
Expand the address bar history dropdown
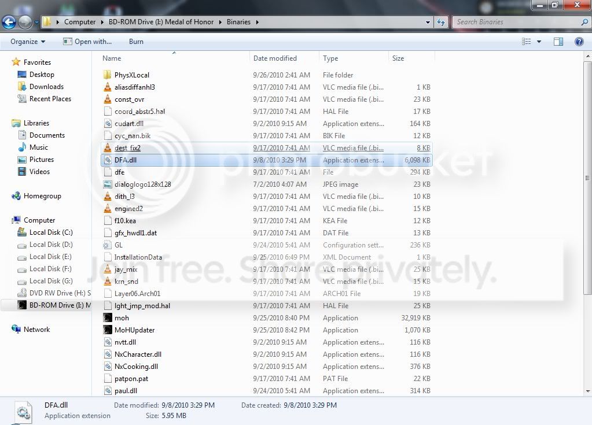tap(428, 22)
